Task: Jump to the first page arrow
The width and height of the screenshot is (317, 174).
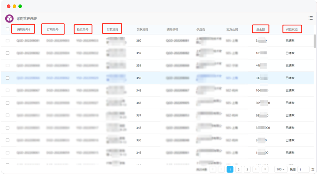Action: coord(213,169)
